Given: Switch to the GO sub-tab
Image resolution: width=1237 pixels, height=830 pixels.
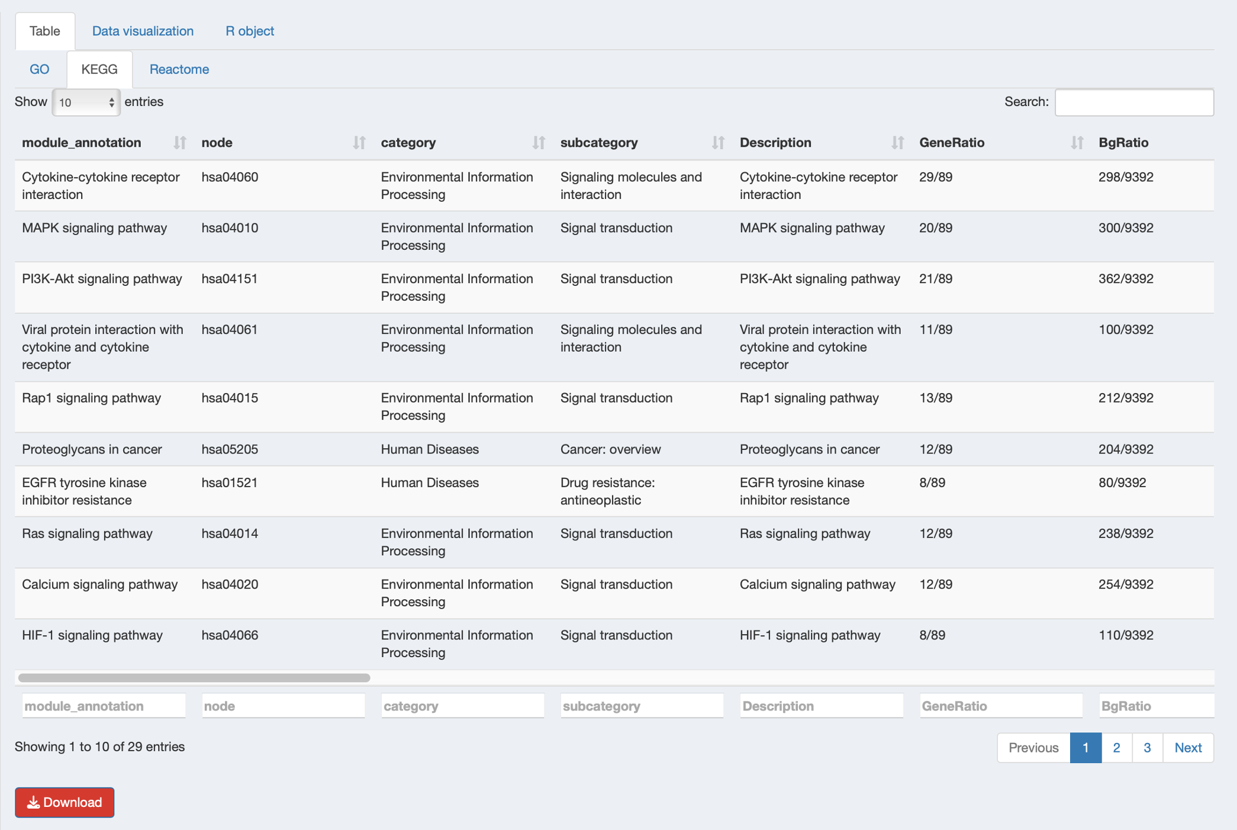Looking at the screenshot, I should (x=40, y=69).
